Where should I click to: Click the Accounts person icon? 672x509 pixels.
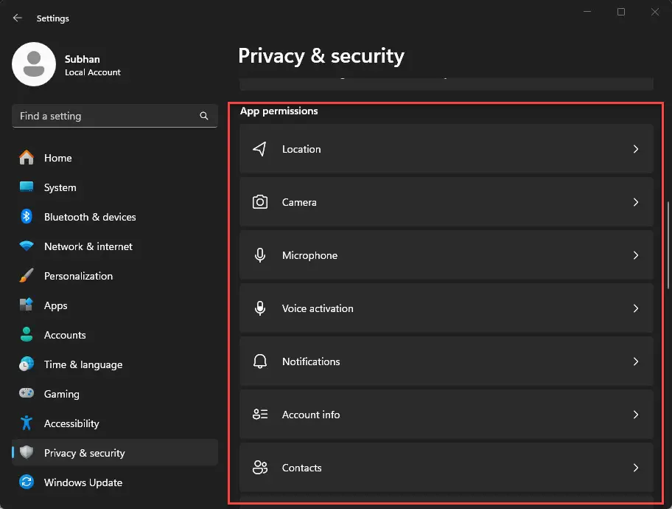pyautogui.click(x=27, y=334)
